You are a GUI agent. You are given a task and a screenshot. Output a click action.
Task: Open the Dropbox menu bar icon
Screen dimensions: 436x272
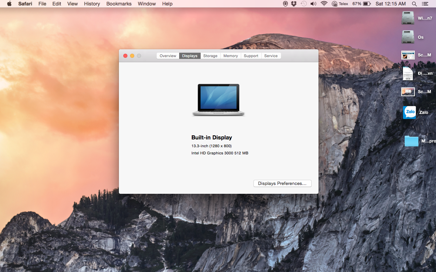click(294, 4)
